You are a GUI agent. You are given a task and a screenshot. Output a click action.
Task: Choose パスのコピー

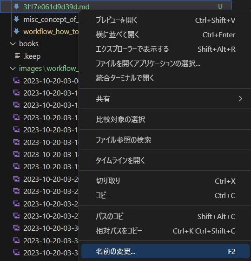tap(165, 216)
